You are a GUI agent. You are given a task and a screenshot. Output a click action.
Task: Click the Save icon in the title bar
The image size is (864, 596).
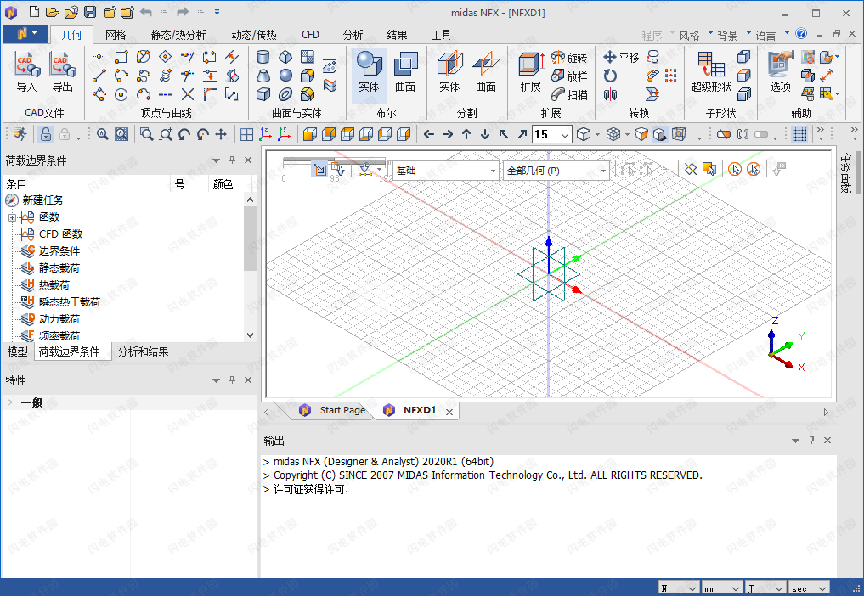90,12
